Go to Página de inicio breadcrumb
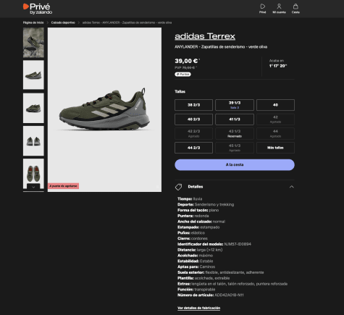344x315 pixels. click(x=33, y=22)
